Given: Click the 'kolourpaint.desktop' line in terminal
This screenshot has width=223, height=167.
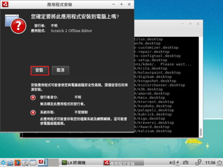Looking at the screenshot, I should pyautogui.click(x=157, y=73).
